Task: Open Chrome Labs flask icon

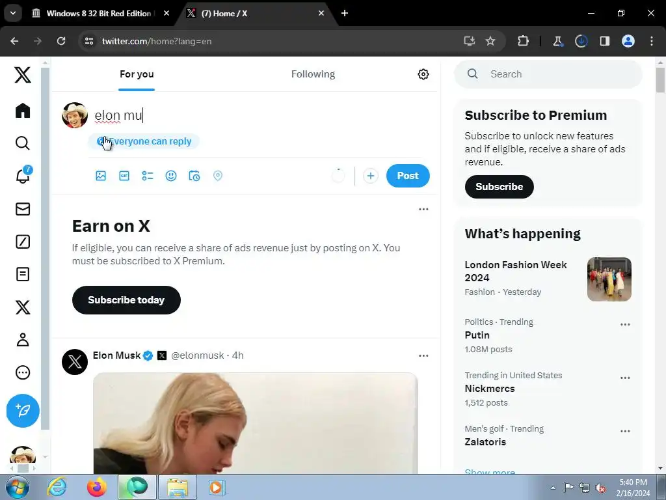Action: point(557,41)
